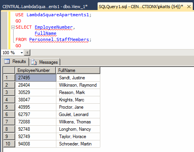The width and height of the screenshot is (194, 152).
Task: Click the 'Knights, Marc' cell
Action: click(78, 100)
